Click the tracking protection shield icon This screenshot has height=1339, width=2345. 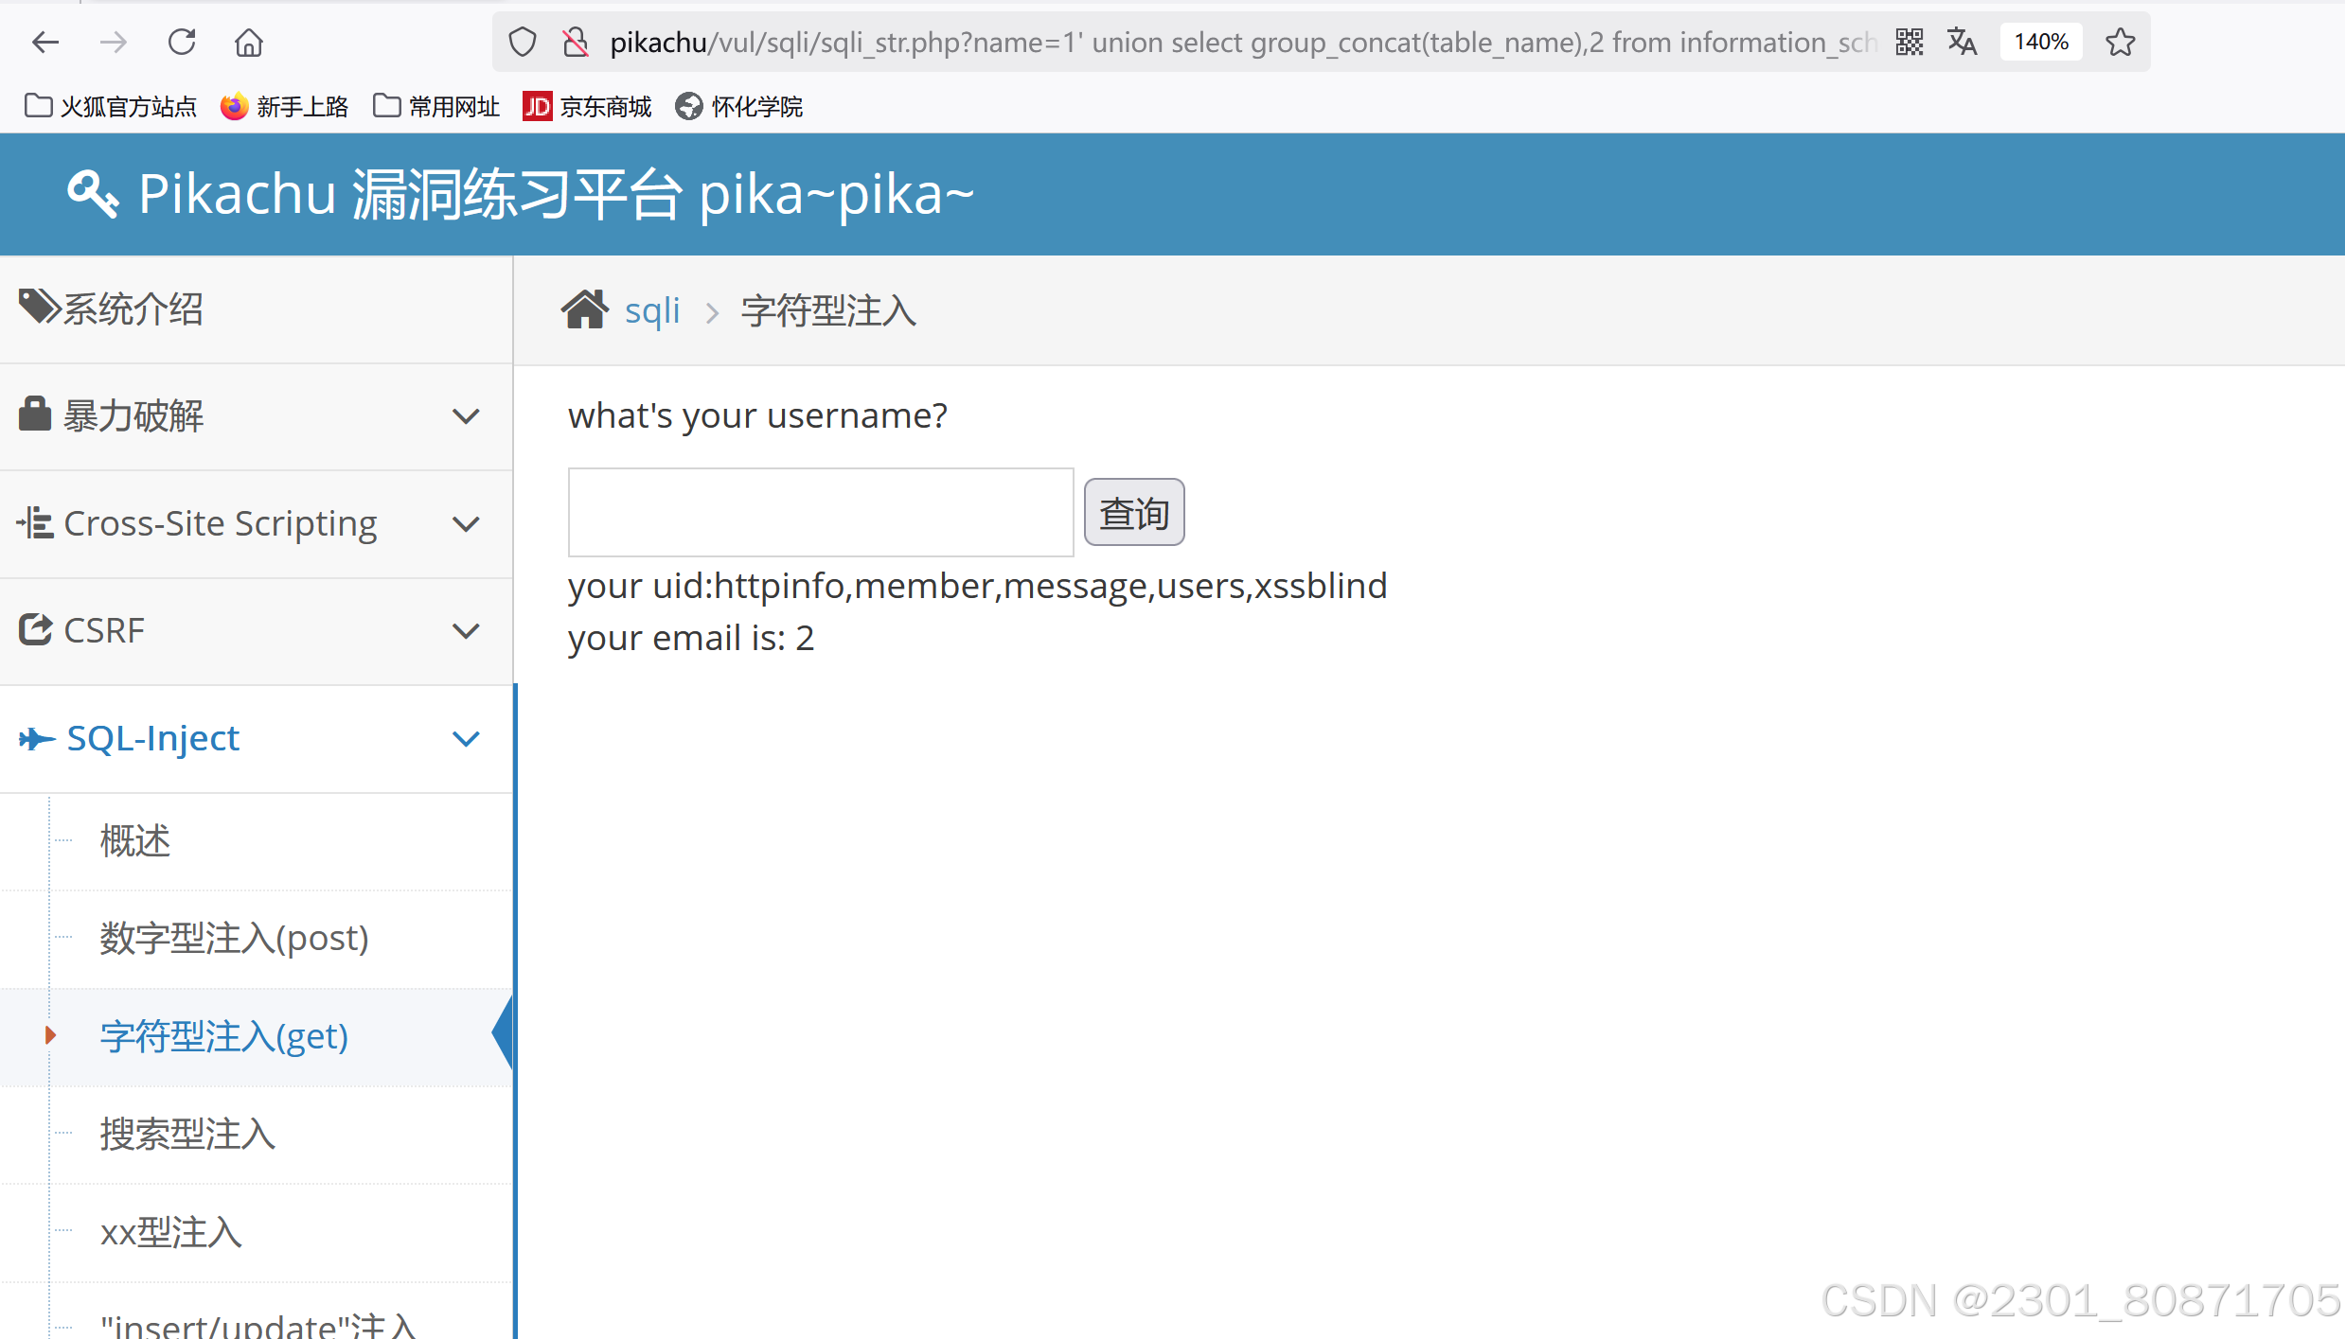coord(523,42)
